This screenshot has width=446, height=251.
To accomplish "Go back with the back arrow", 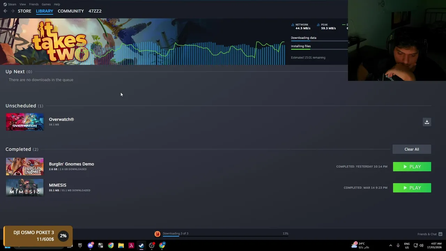I will tap(5, 11).
